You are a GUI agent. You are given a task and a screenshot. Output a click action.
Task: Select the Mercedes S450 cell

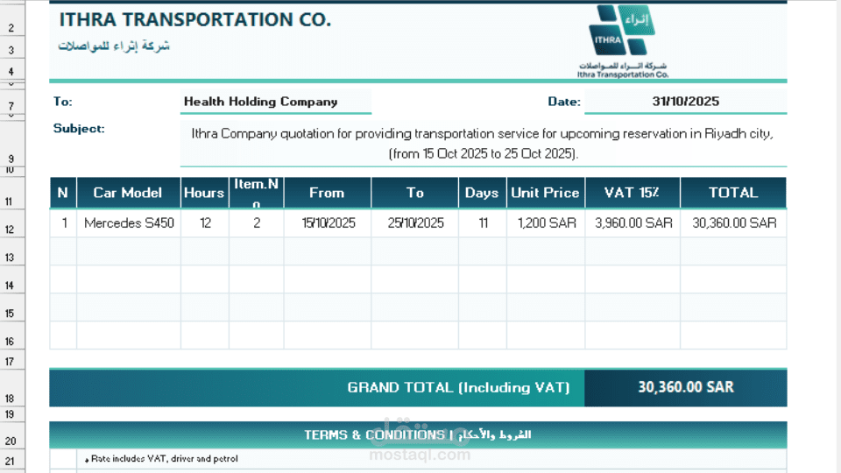click(x=129, y=223)
